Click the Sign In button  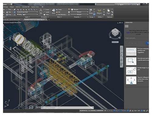click(120, 5)
